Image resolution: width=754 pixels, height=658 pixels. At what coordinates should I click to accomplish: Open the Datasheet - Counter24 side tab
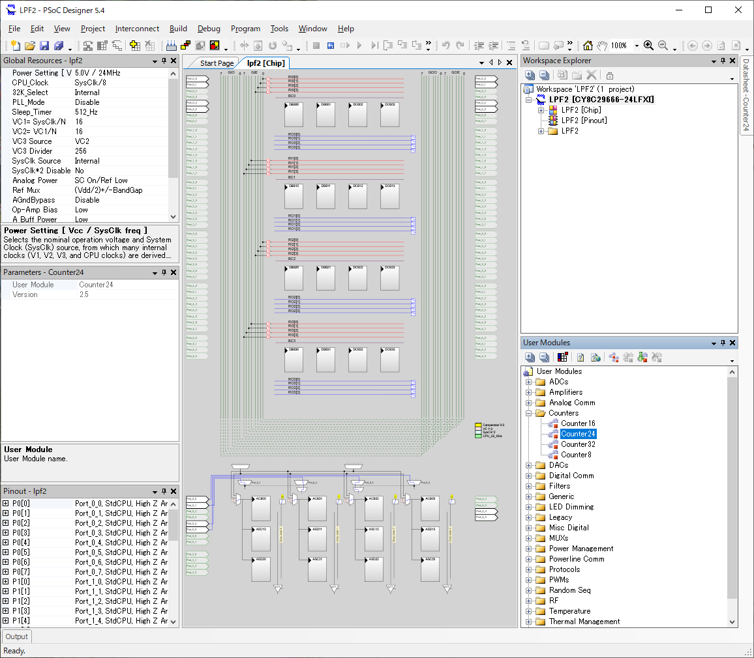pyautogui.click(x=746, y=94)
